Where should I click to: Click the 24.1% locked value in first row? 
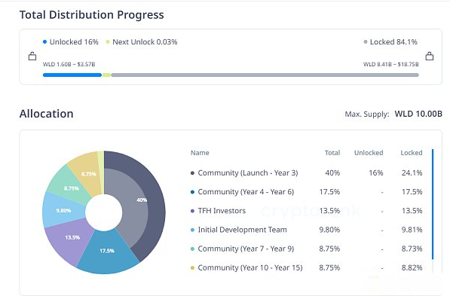tap(412, 173)
